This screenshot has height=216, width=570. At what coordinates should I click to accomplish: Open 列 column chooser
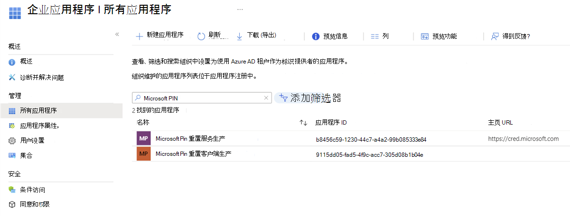(x=385, y=36)
